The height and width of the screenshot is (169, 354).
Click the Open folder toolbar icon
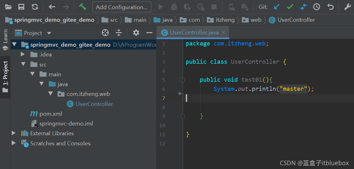(8, 7)
